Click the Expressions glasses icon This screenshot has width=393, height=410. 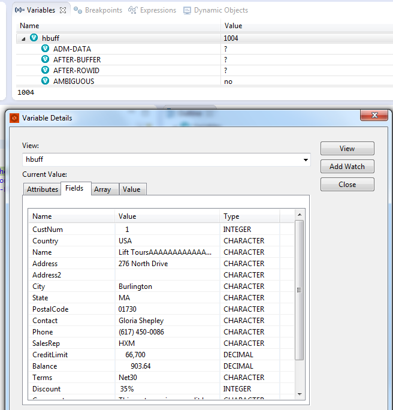point(132,10)
